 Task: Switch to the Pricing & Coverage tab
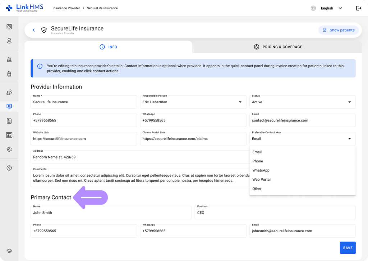(278, 47)
